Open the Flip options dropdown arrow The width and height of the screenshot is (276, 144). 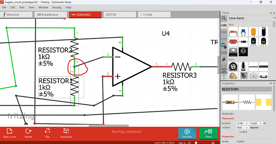tap(55, 129)
